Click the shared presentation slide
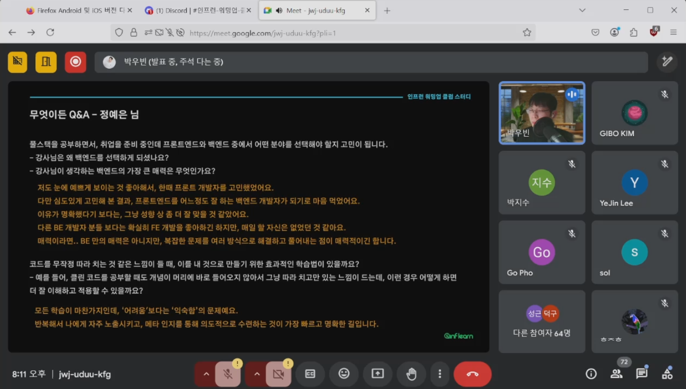 click(x=249, y=217)
